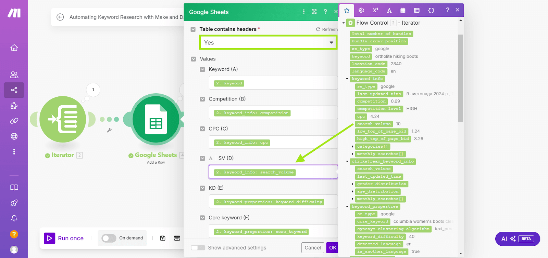The image size is (548, 258).
Task: Click the Iterator module icon
Action: click(63, 119)
